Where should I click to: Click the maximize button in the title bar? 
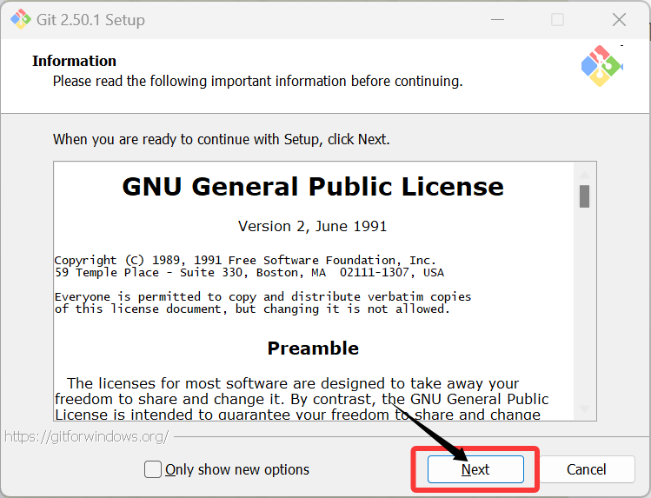coord(557,19)
